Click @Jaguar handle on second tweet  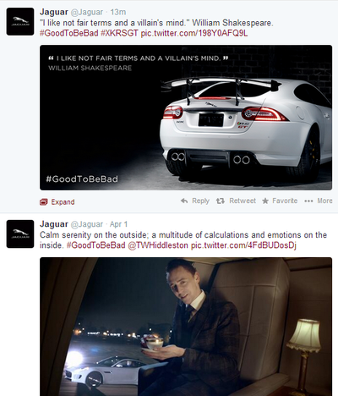(87, 224)
